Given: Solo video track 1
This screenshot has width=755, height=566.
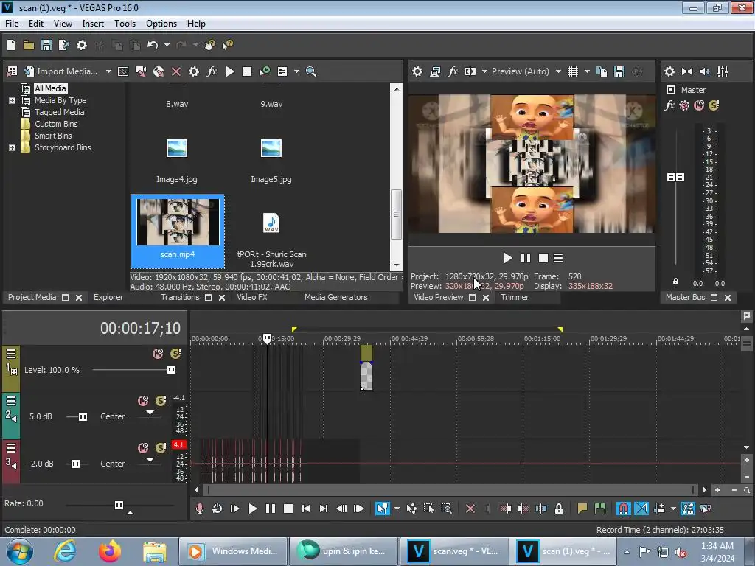Looking at the screenshot, I should [x=175, y=354].
